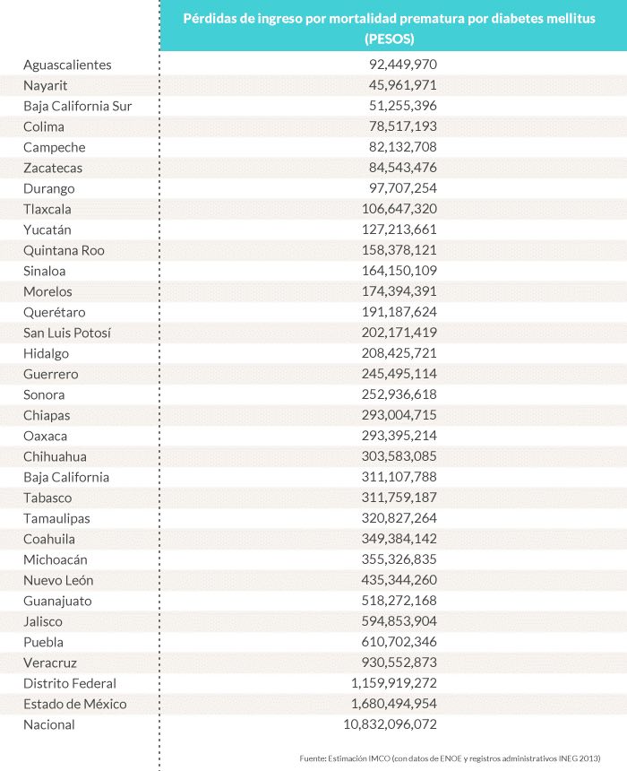Click the teal table header title
Viewport: 627px width, 771px height.
pyautogui.click(x=390, y=28)
